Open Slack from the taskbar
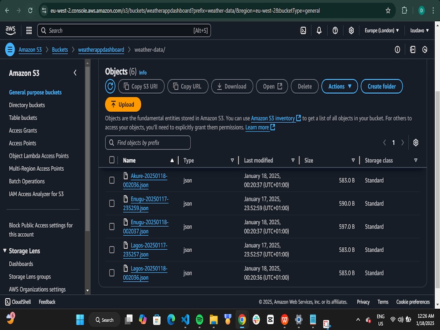Viewport: 440px width, 330px height. pyautogui.click(x=256, y=319)
